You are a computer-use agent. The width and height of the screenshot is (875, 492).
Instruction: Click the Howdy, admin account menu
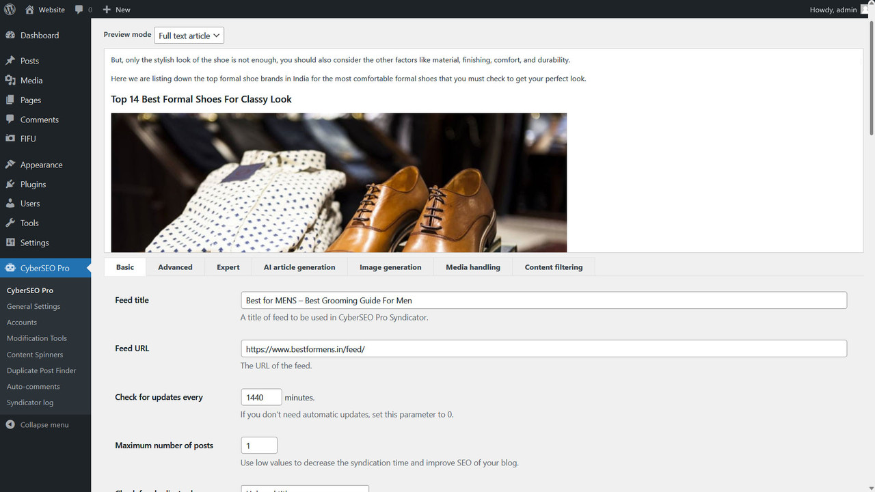click(x=840, y=10)
